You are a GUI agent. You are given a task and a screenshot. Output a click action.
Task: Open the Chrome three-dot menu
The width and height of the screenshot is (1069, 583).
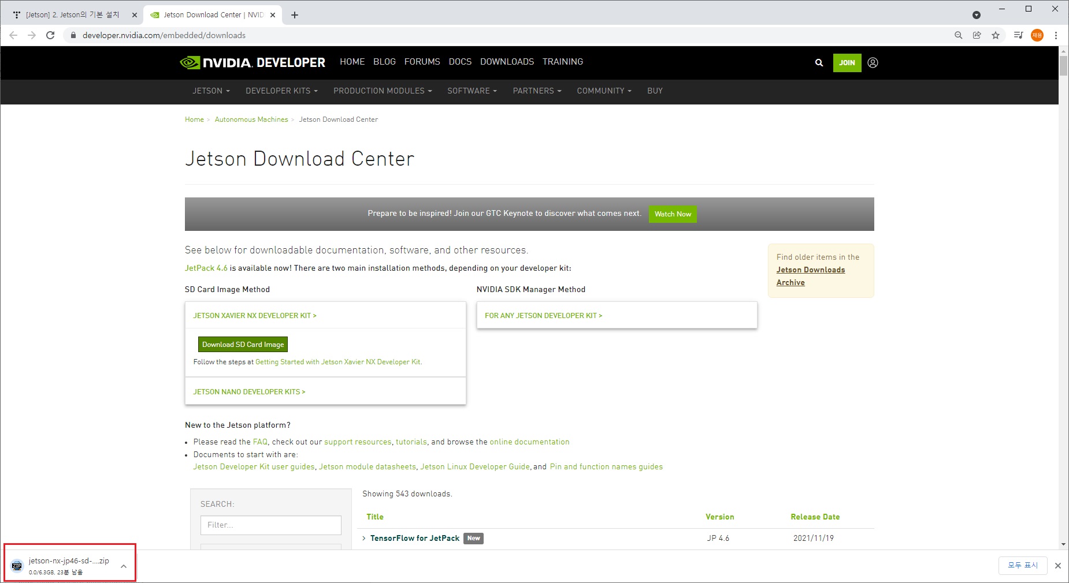[1056, 35]
